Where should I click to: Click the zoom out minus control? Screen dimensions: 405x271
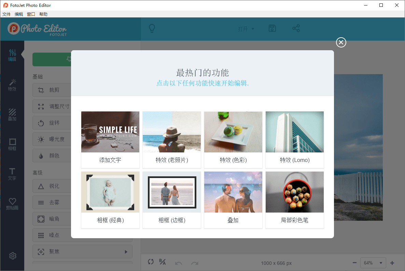tap(354, 262)
